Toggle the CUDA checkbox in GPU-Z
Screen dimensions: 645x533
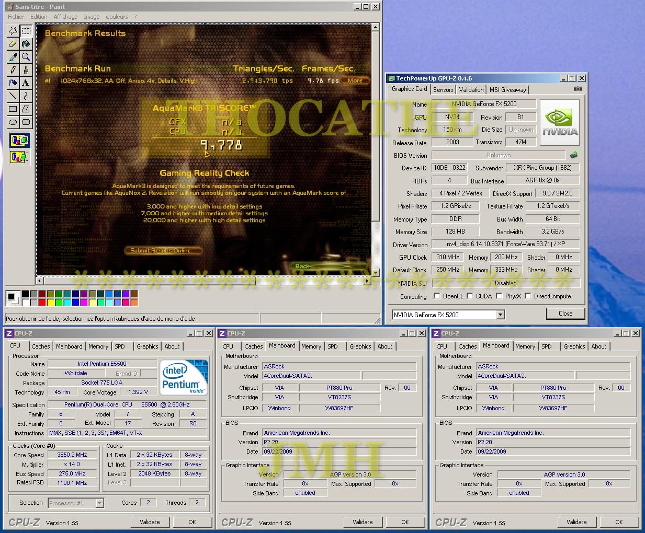coord(470,296)
